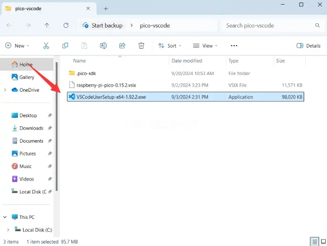Click the Delete trash can icon
327x246 pixels.
click(141, 45)
